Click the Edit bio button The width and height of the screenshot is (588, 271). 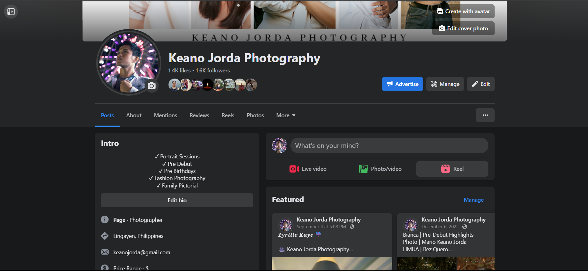click(177, 200)
